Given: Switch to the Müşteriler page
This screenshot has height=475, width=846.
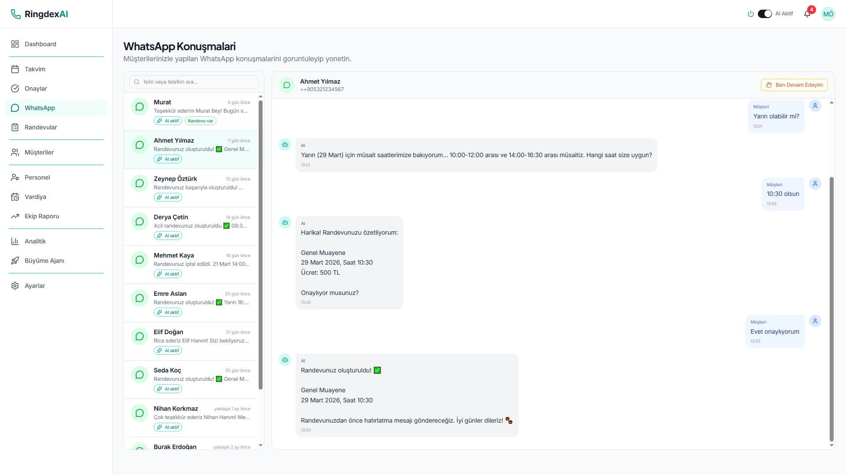Looking at the screenshot, I should coord(56,152).
